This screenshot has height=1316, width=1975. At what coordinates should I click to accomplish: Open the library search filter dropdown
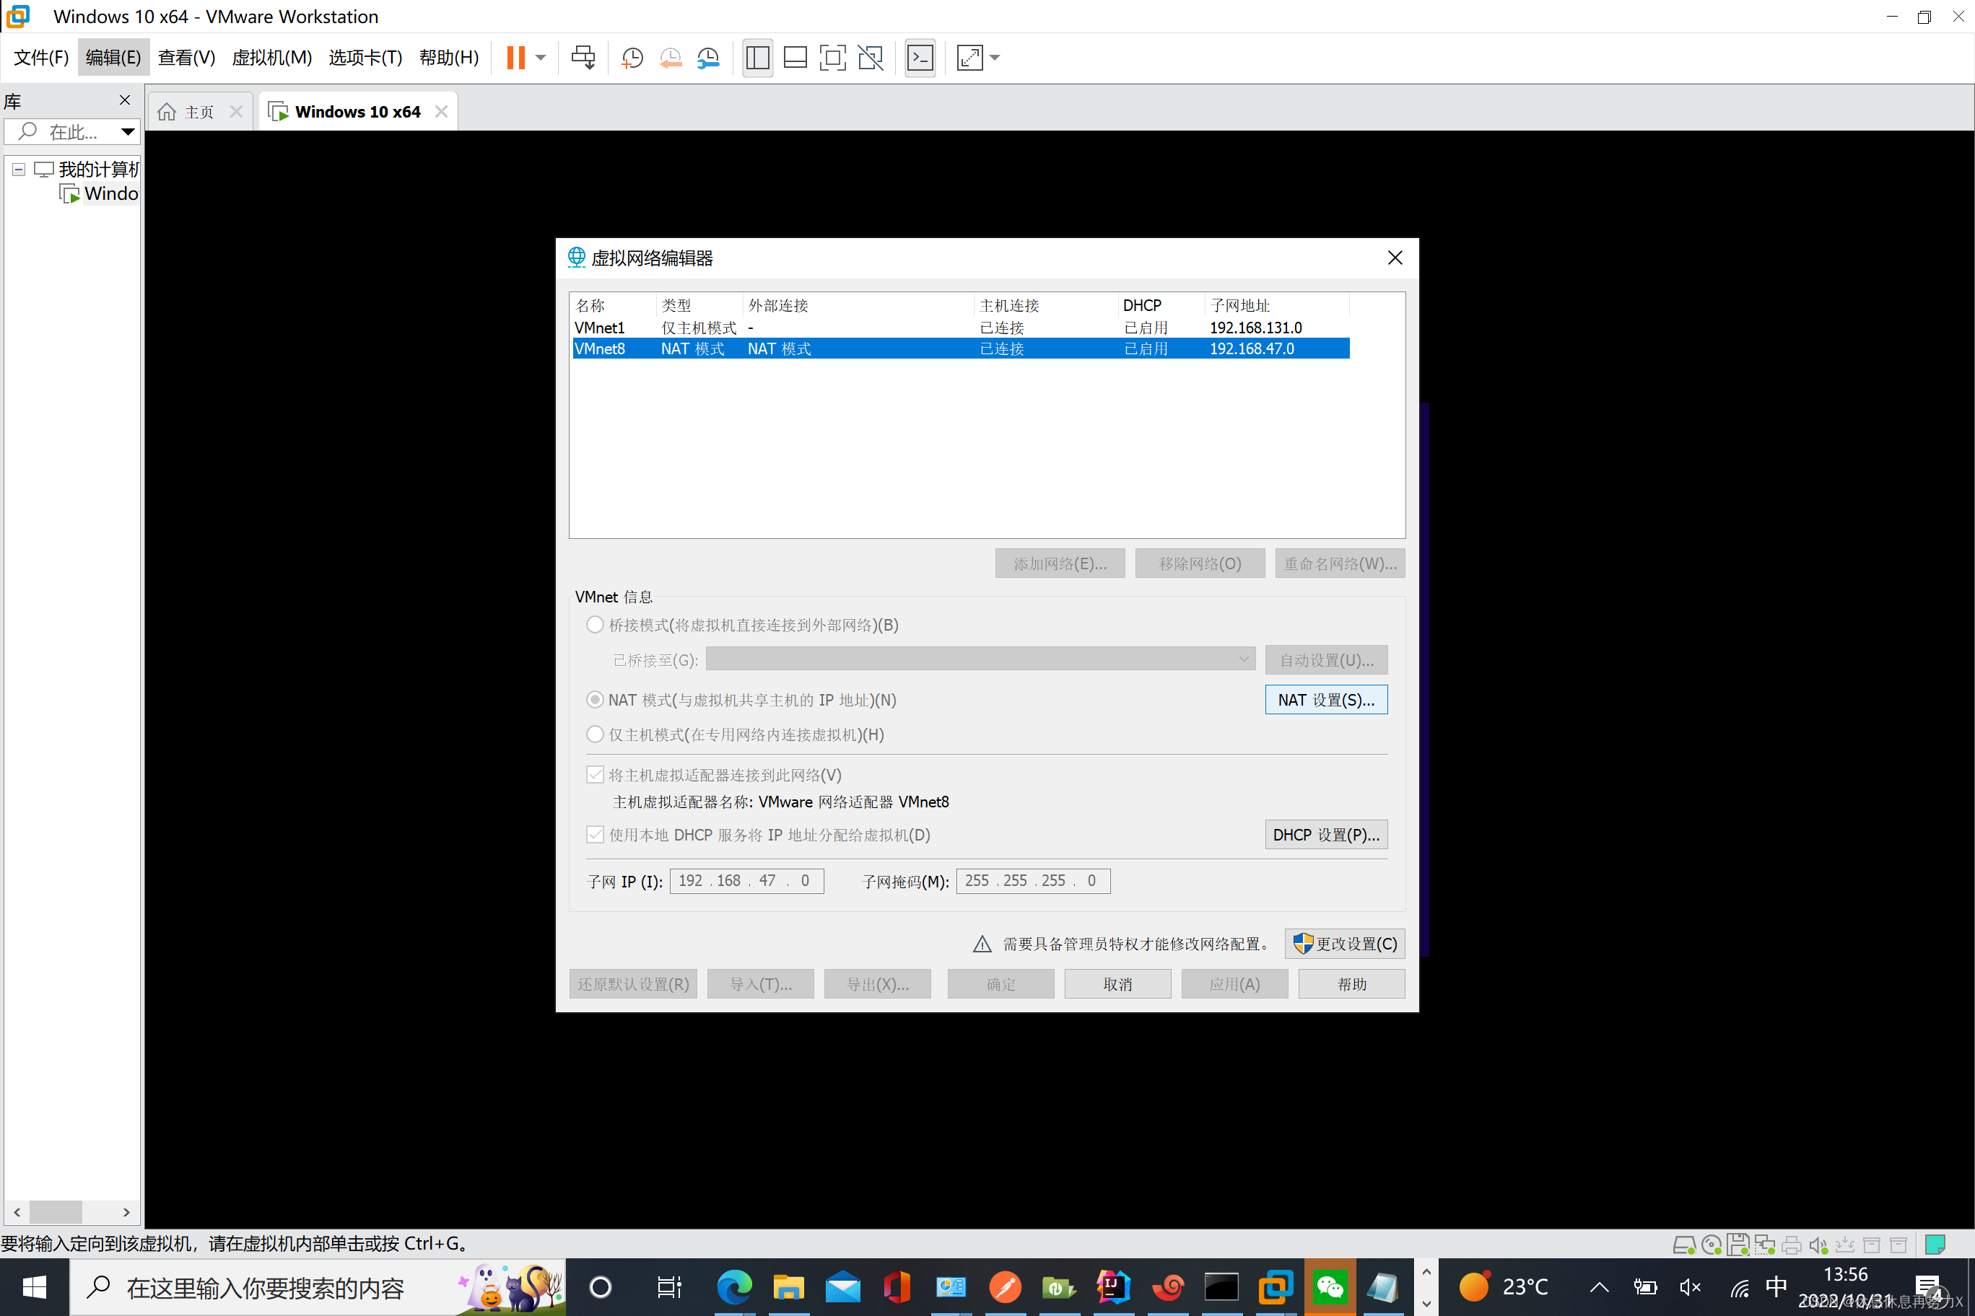coord(128,132)
